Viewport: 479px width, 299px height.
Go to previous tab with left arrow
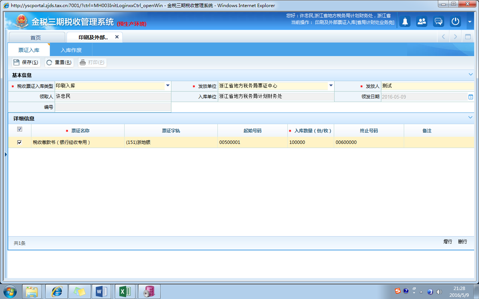tap(443, 37)
